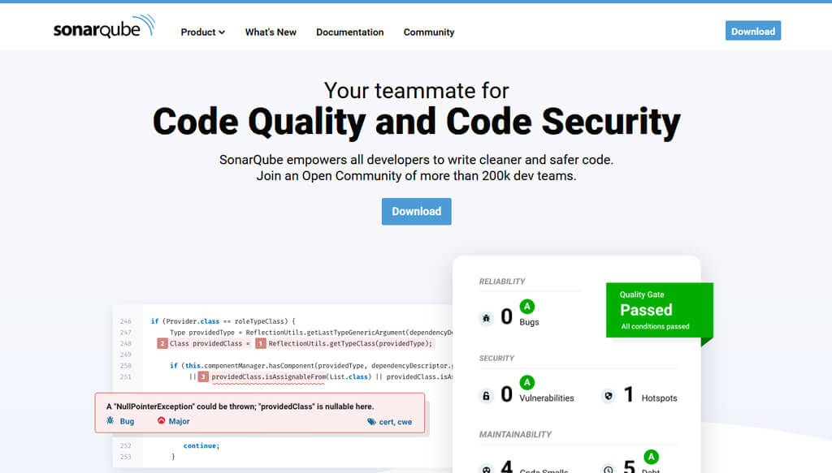Click the Major severity icon
Viewport: 832px width, 473px height.
pyautogui.click(x=162, y=420)
